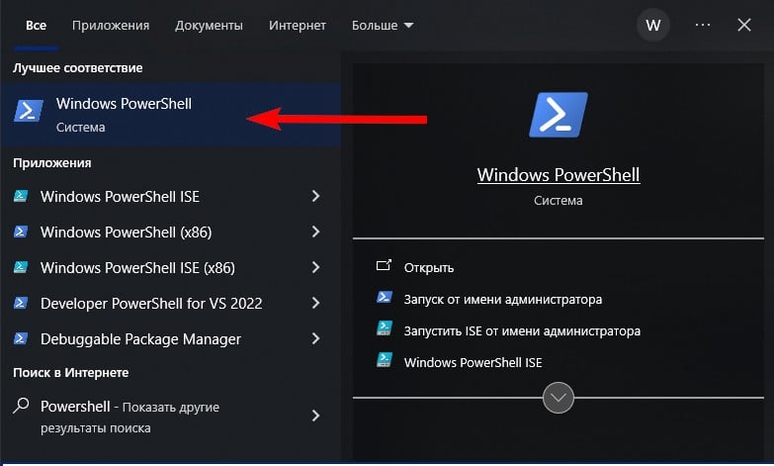Expand options for Windows PowerShell (x86)
This screenshot has height=466, width=774.
point(315,233)
